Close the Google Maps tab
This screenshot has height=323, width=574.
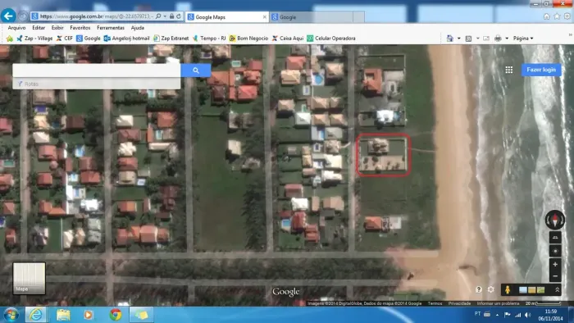click(265, 17)
